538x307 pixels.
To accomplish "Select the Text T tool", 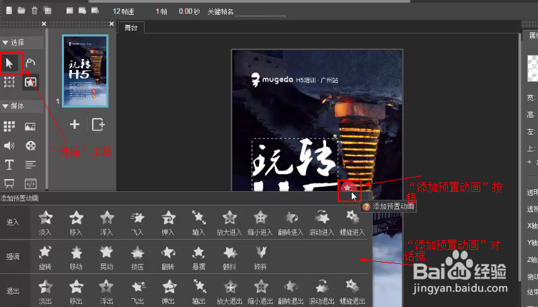I will pos(9,165).
